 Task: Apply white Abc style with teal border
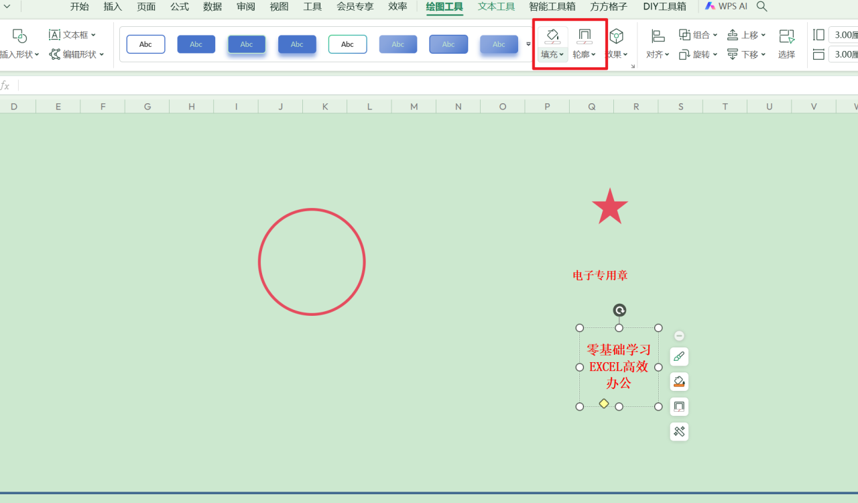coord(347,44)
